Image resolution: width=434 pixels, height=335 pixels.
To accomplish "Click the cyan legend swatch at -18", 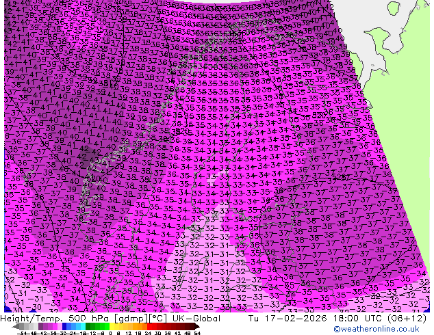I will click(84, 326).
